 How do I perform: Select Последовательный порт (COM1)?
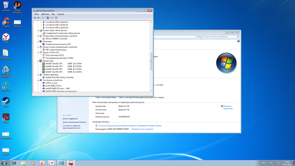pos(59,58)
